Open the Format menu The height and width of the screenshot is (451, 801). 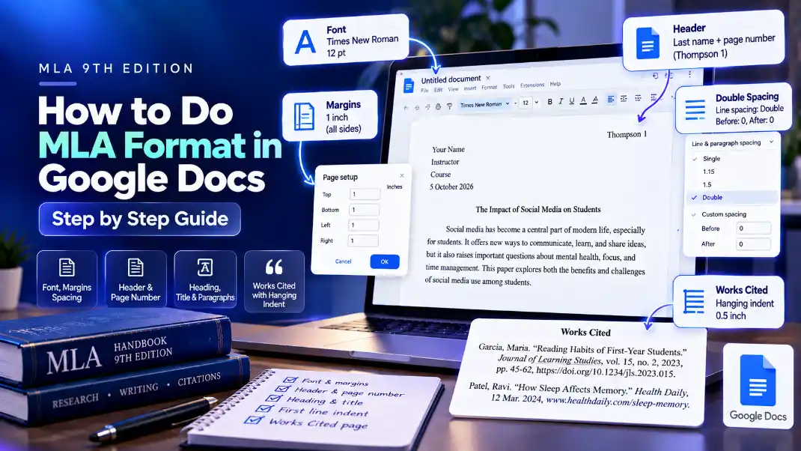pyautogui.click(x=489, y=88)
